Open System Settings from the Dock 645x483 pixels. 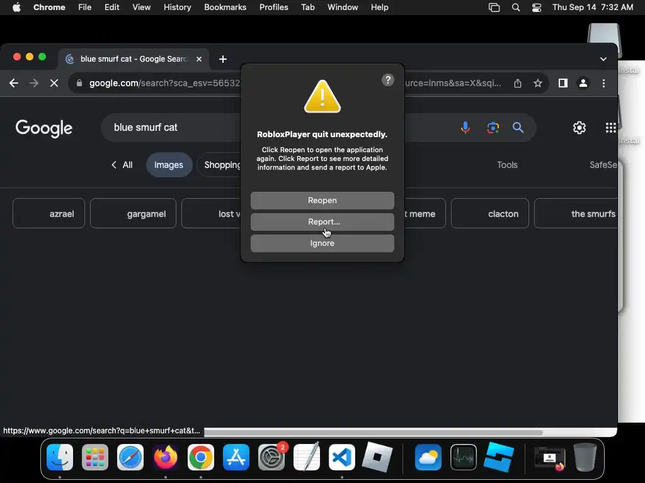271,457
